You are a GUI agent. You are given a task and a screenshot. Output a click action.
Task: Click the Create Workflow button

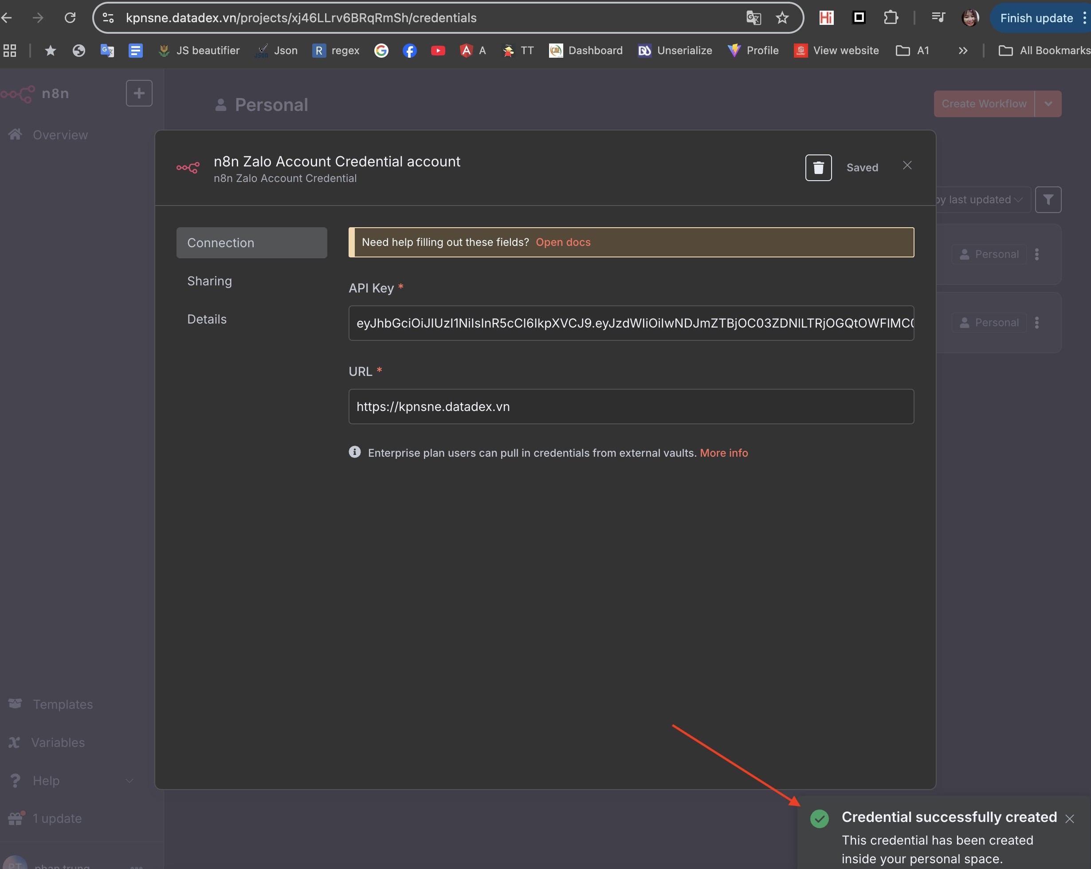pos(984,104)
